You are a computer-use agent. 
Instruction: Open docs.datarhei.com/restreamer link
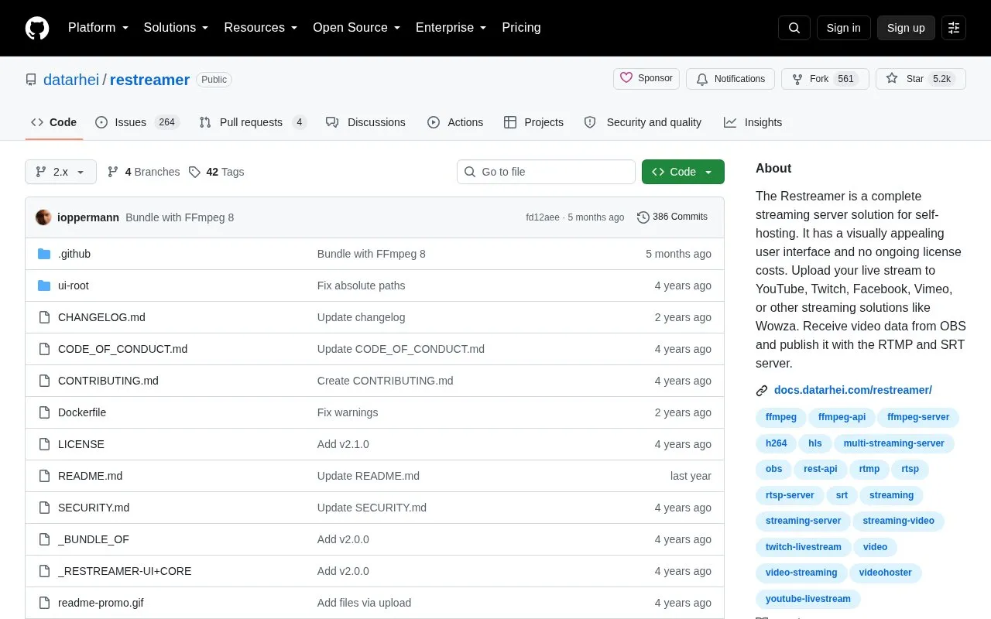(853, 390)
